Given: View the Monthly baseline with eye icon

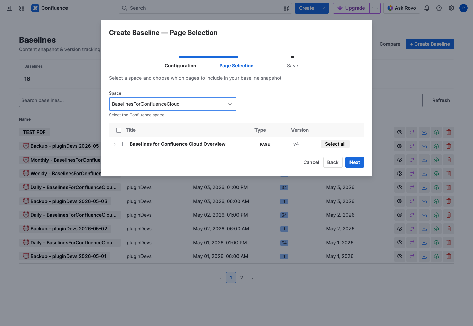Looking at the screenshot, I should (400, 160).
